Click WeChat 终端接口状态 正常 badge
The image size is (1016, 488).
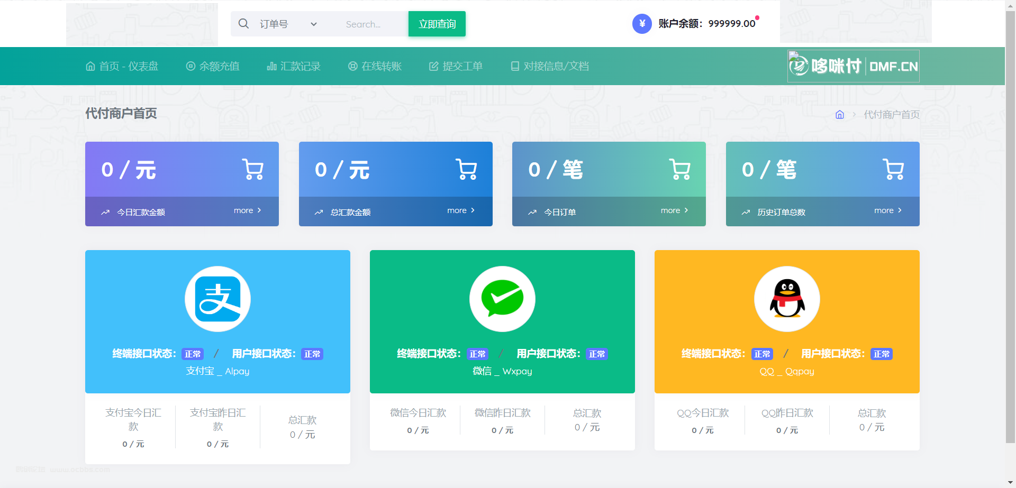coord(477,354)
